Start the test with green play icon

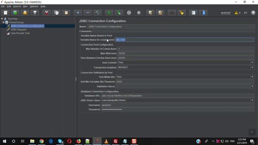(109, 12)
